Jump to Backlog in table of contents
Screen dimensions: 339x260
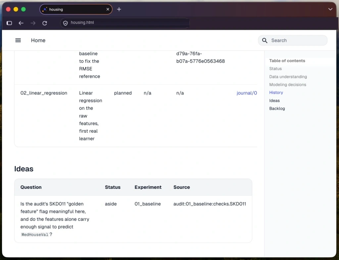point(277,109)
